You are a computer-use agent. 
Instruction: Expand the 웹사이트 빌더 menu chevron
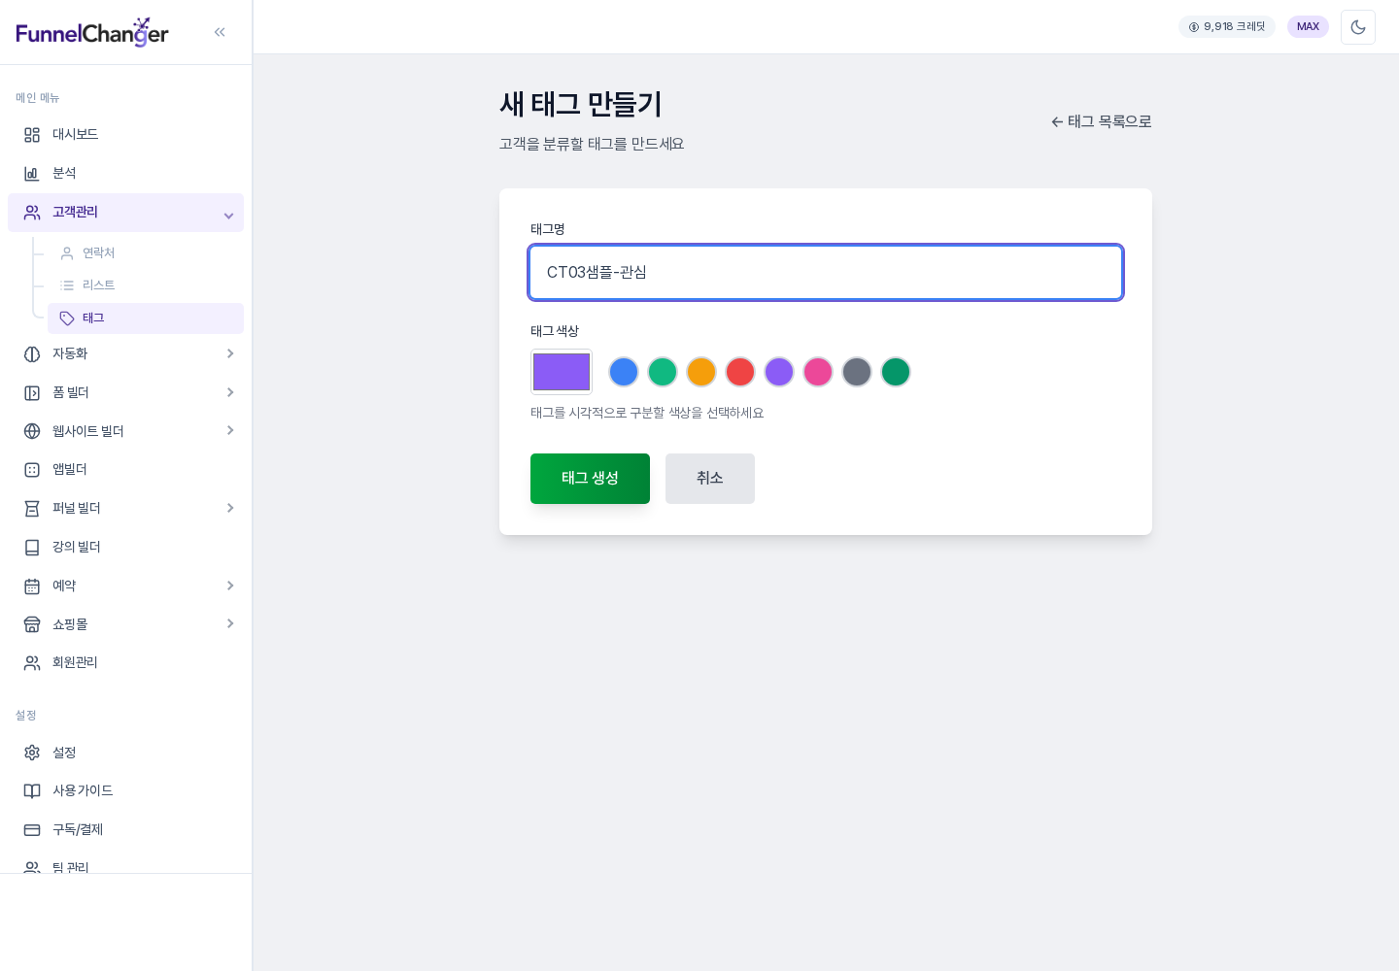tap(230, 430)
